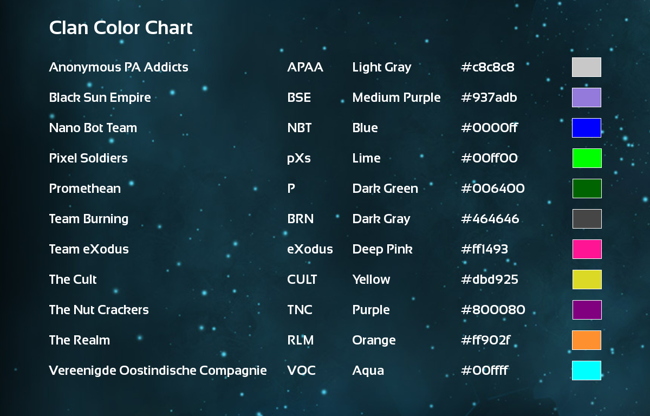Click the Clan Color Chart heading
650x416 pixels.
point(121,28)
